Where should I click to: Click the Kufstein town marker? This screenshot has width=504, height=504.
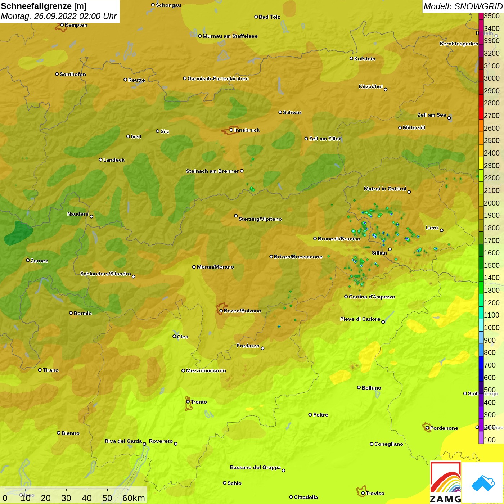tap(351, 58)
